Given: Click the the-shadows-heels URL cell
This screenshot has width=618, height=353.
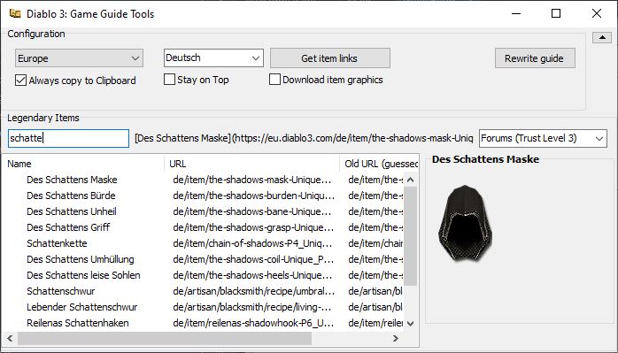Looking at the screenshot, I should (x=252, y=275).
